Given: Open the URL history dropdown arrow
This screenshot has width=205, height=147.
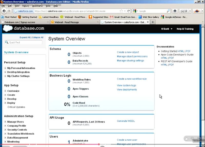Looking at the screenshot, I should (x=125, y=11).
